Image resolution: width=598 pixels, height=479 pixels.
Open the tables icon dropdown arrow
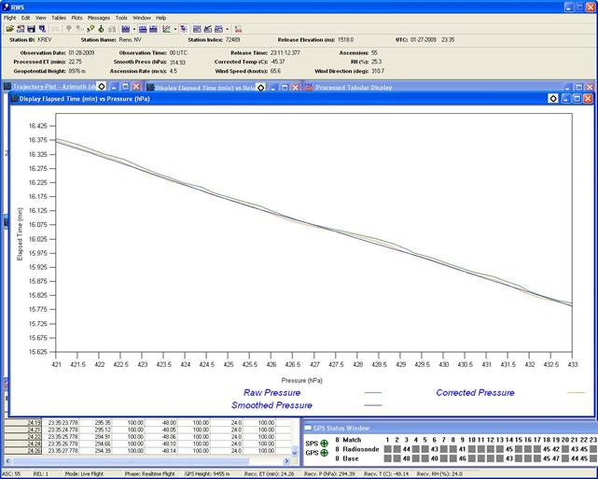pos(134,29)
